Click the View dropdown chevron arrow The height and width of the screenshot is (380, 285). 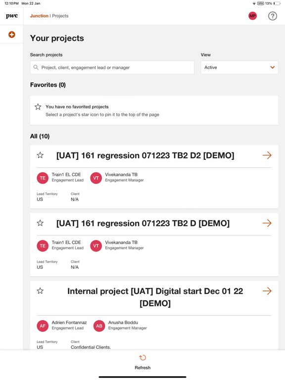273,67
